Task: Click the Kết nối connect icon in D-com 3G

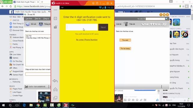Action: [x=28, y=24]
